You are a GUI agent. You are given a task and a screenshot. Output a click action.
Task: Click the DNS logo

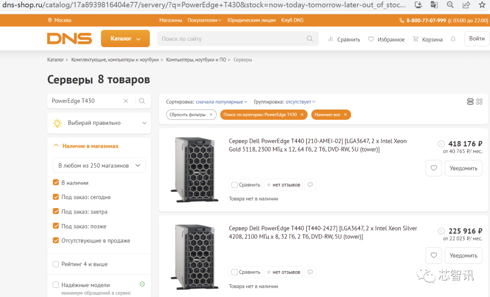69,39
